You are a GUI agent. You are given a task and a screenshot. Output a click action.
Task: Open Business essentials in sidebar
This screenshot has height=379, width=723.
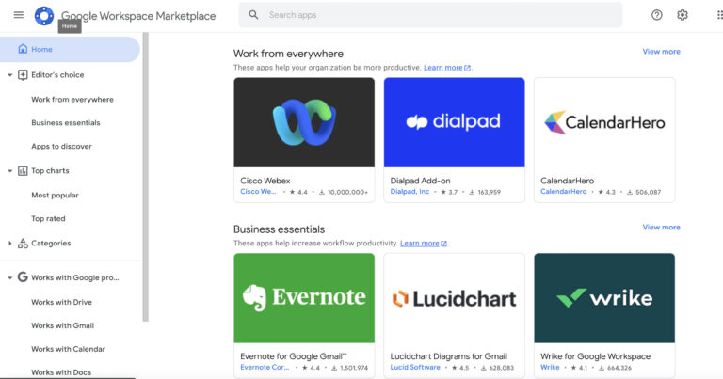click(66, 123)
